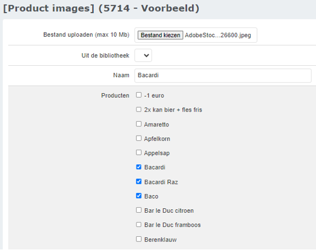316x250 pixels.
Task: Check the Bar le Duc citroen box
Action: click(139, 210)
